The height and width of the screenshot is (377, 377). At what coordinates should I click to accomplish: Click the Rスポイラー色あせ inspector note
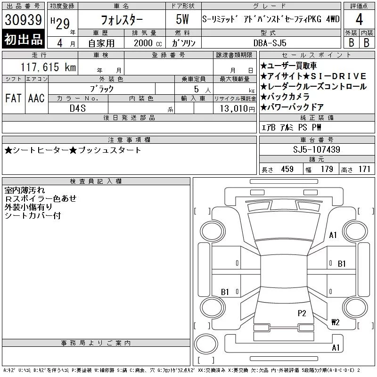click(41, 199)
